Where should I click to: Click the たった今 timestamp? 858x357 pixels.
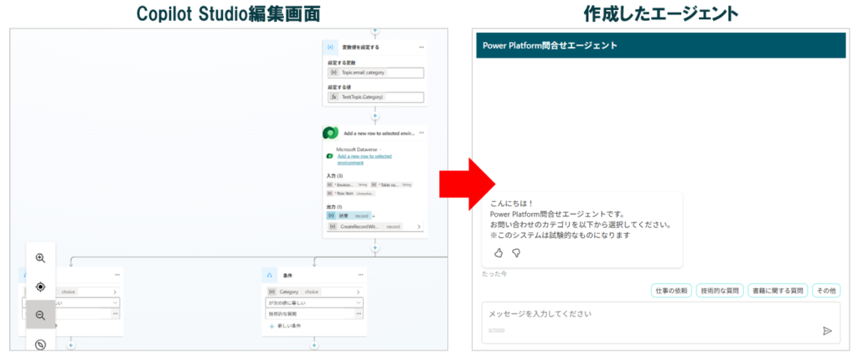click(494, 274)
